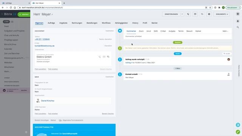
Task: Expand the Mehr menu in the timeline tabs
Action: tap(225, 31)
